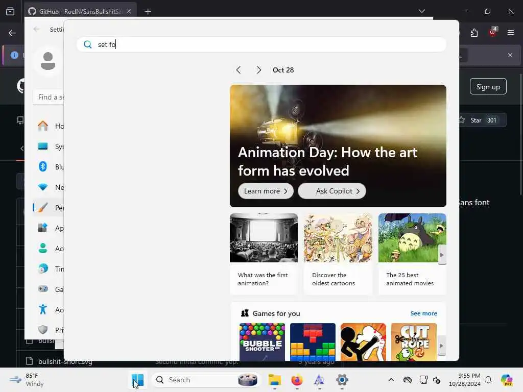Open the Firefox hamburger menu
The image size is (523, 392).
point(511,33)
